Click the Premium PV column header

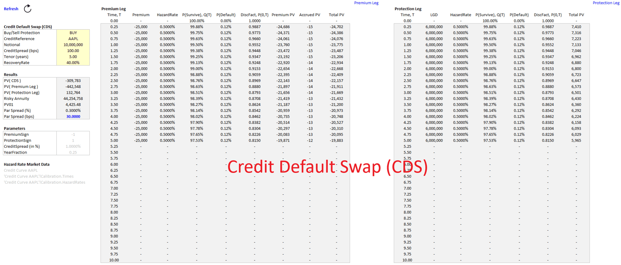[283, 15]
